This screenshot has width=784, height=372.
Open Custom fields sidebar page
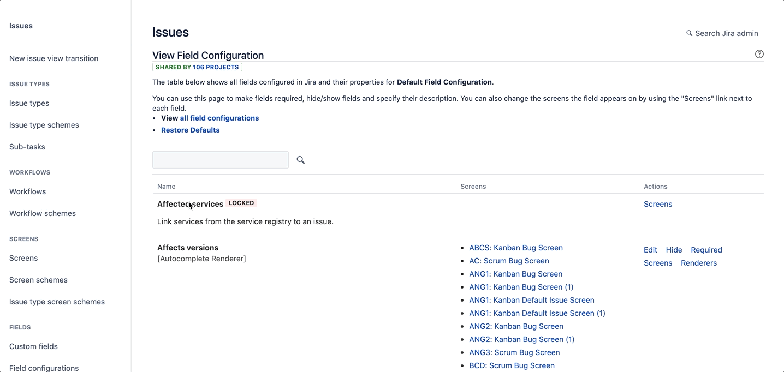point(33,346)
